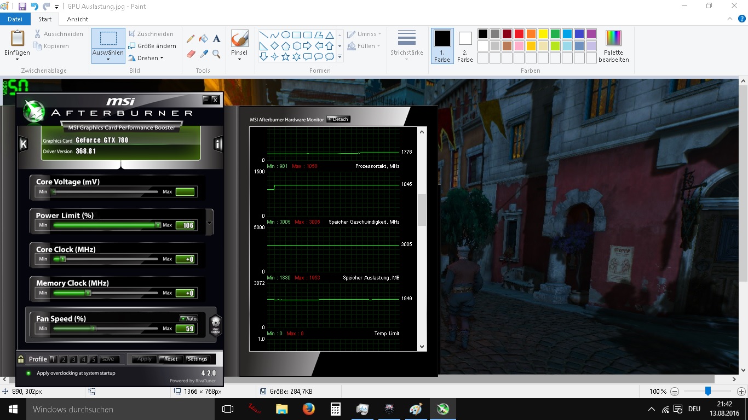Open the Einfügen dropdown arrow

(x=17, y=59)
